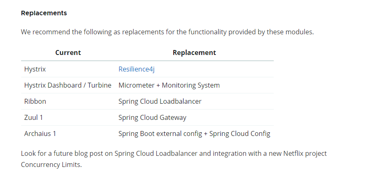Click the Hystrix Dashboard / Turbine cell
The width and height of the screenshot is (380, 174).
pyautogui.click(x=68, y=85)
